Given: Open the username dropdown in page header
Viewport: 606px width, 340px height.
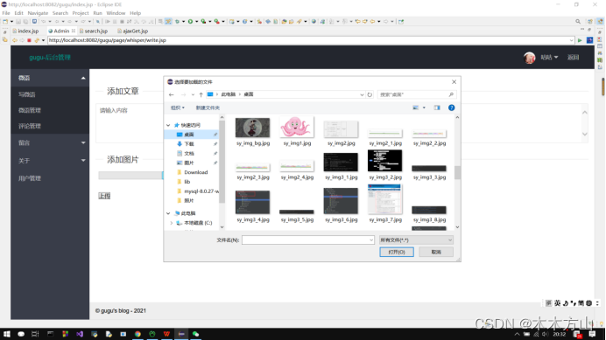Looking at the screenshot, I should 549,58.
